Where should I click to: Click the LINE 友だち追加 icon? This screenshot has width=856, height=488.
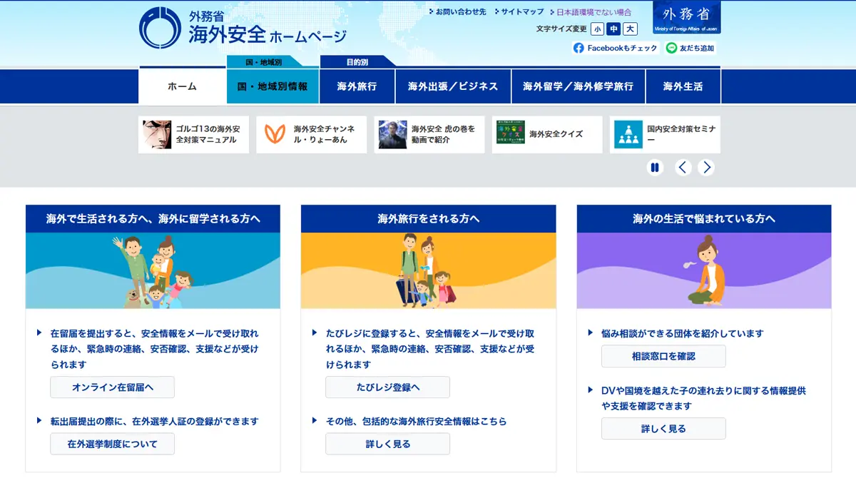(671, 48)
